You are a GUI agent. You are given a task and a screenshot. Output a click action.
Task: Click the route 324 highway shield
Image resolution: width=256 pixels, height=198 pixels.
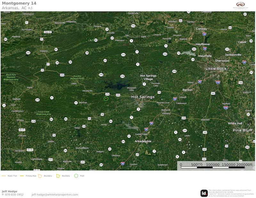click(x=165, y=54)
